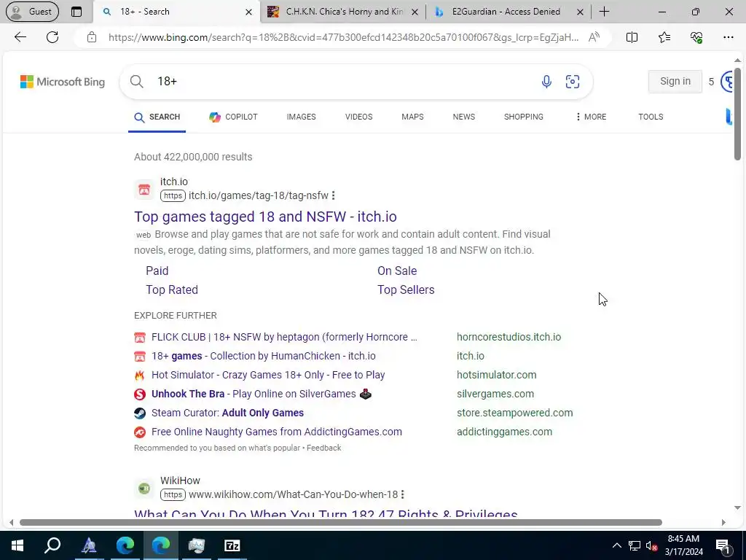Click the Microsoft Bing logo
746x560 pixels.
[x=63, y=82]
